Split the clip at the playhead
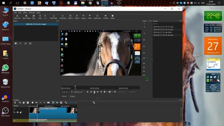 click(48, 103)
